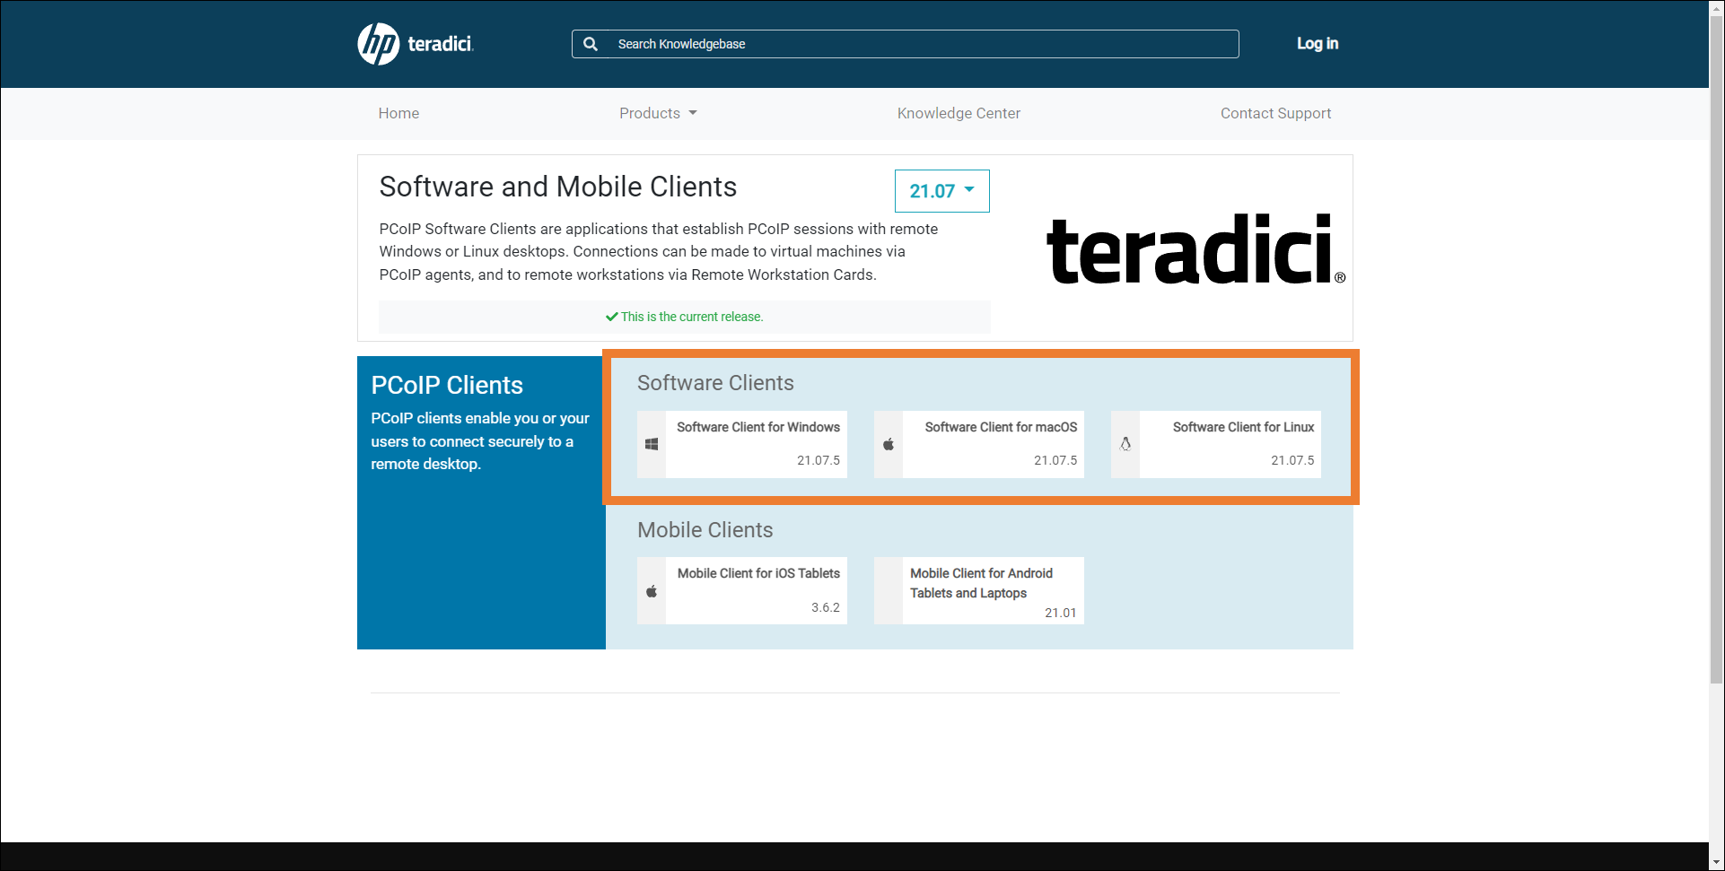Click the Windows logo icon on client card
The width and height of the screenshot is (1725, 871).
(652, 444)
